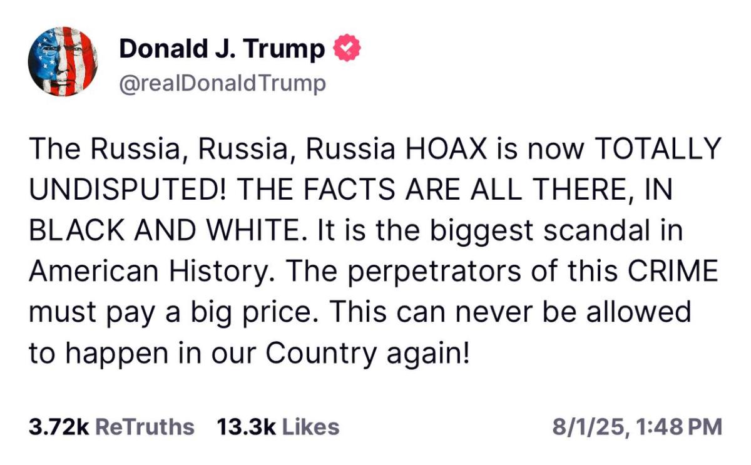Open the @realDonaldTrump handle
Screen dimensions: 751x465
[222, 83]
